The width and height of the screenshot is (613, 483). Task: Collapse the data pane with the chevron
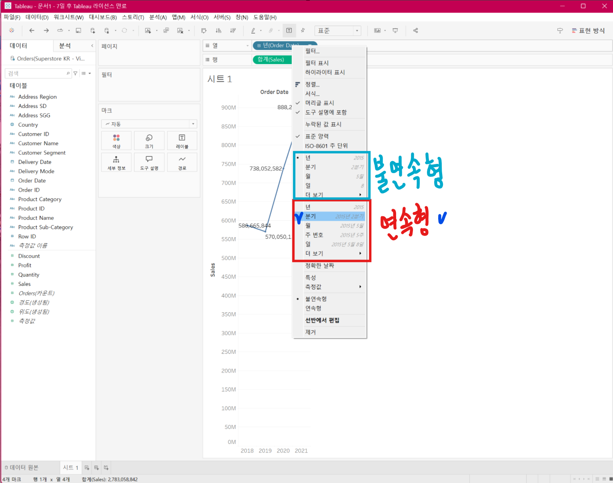(92, 46)
